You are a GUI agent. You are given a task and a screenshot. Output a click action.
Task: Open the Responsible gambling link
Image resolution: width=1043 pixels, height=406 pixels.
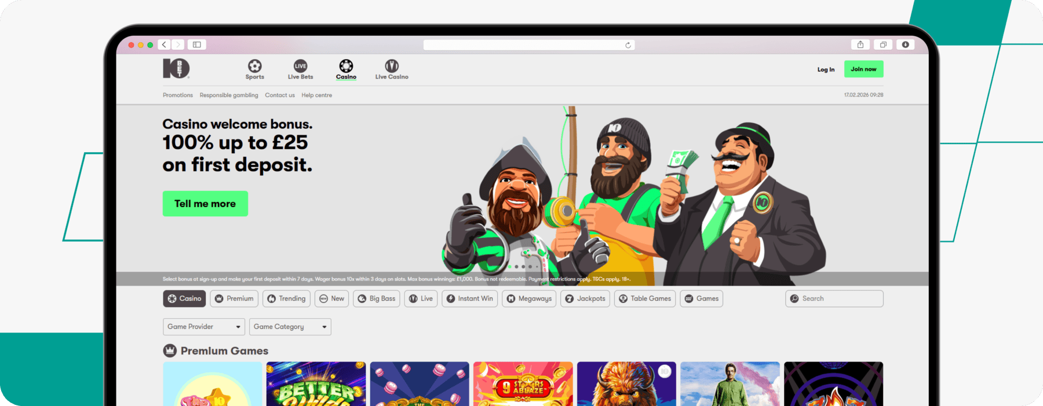click(x=229, y=95)
